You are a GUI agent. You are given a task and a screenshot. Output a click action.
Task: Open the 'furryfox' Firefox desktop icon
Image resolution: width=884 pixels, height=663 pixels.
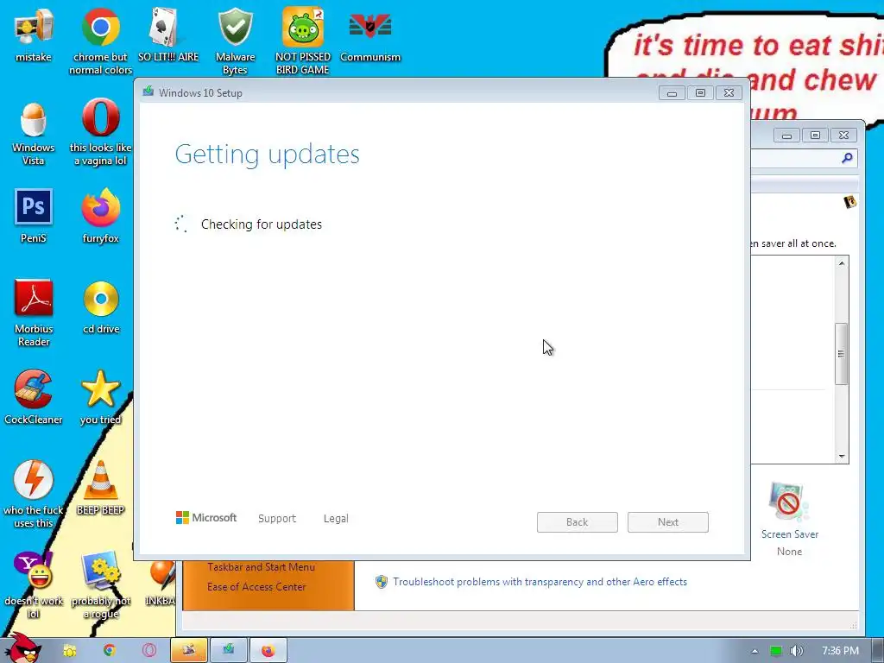pyautogui.click(x=100, y=216)
